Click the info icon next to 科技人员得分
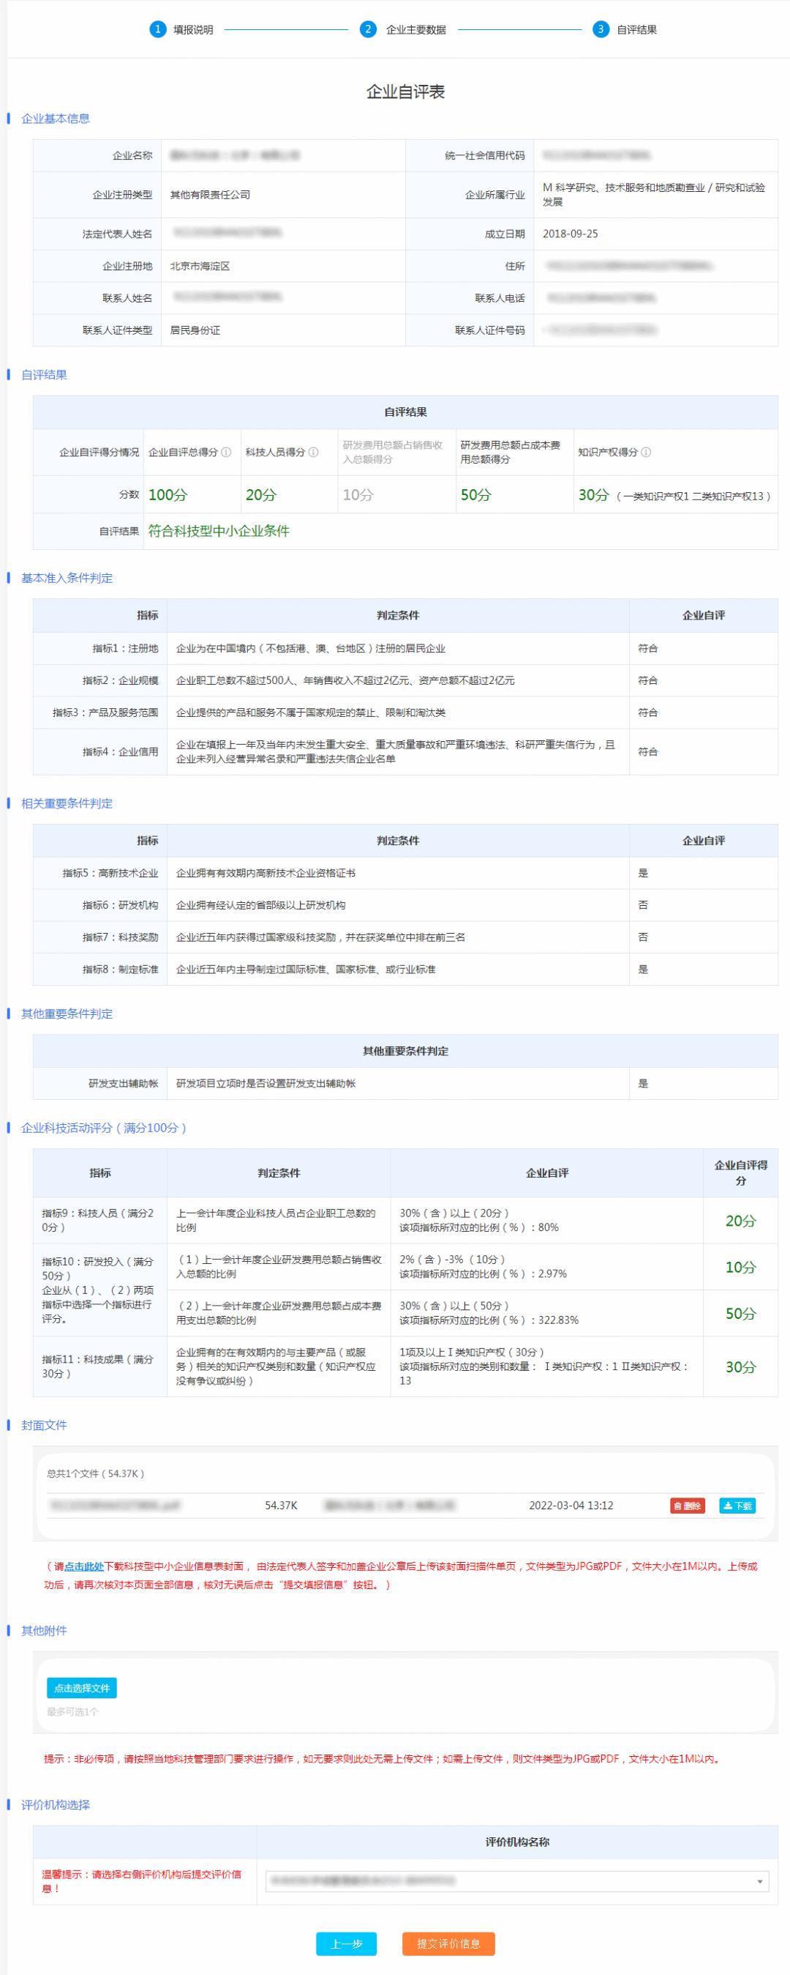The height and width of the screenshot is (1975, 790). 313,453
